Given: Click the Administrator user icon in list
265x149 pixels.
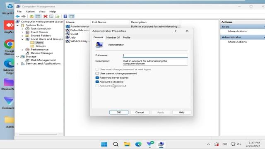Looking at the screenshot, I should click(68, 26).
